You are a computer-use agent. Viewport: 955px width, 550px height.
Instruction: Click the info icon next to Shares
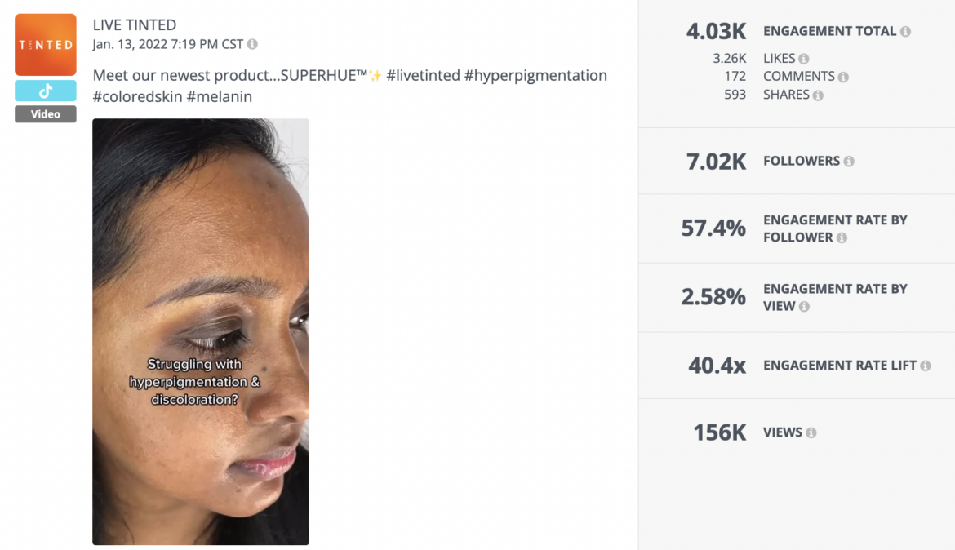tap(820, 94)
